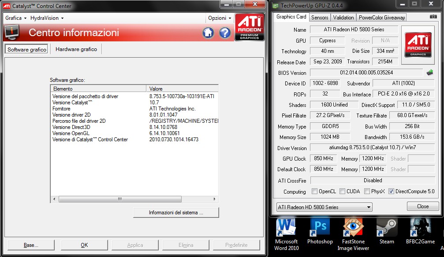Select the Versione OpenGL row
This screenshot has width=444, height=257.
pyautogui.click(x=134, y=133)
